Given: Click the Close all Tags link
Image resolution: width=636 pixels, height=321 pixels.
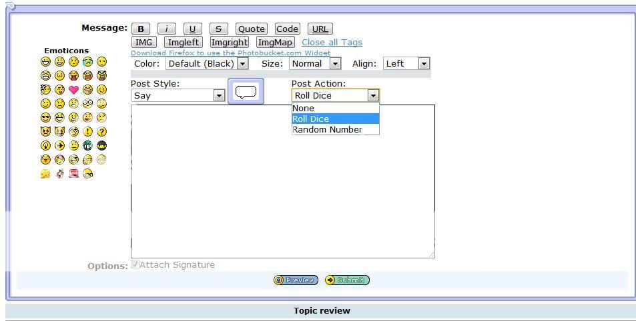Looking at the screenshot, I should coord(332,42).
